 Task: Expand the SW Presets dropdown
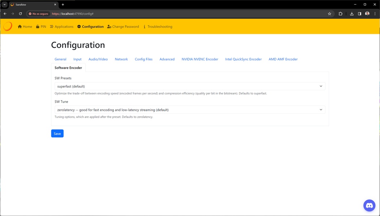(190, 86)
